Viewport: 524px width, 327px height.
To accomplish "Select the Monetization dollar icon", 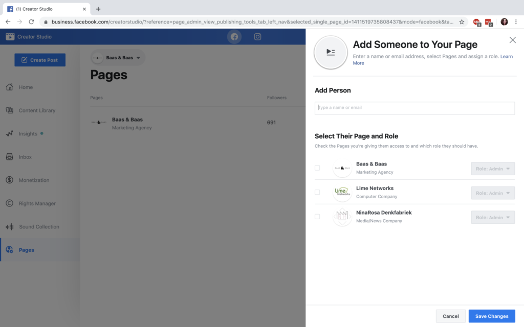I will pos(9,180).
